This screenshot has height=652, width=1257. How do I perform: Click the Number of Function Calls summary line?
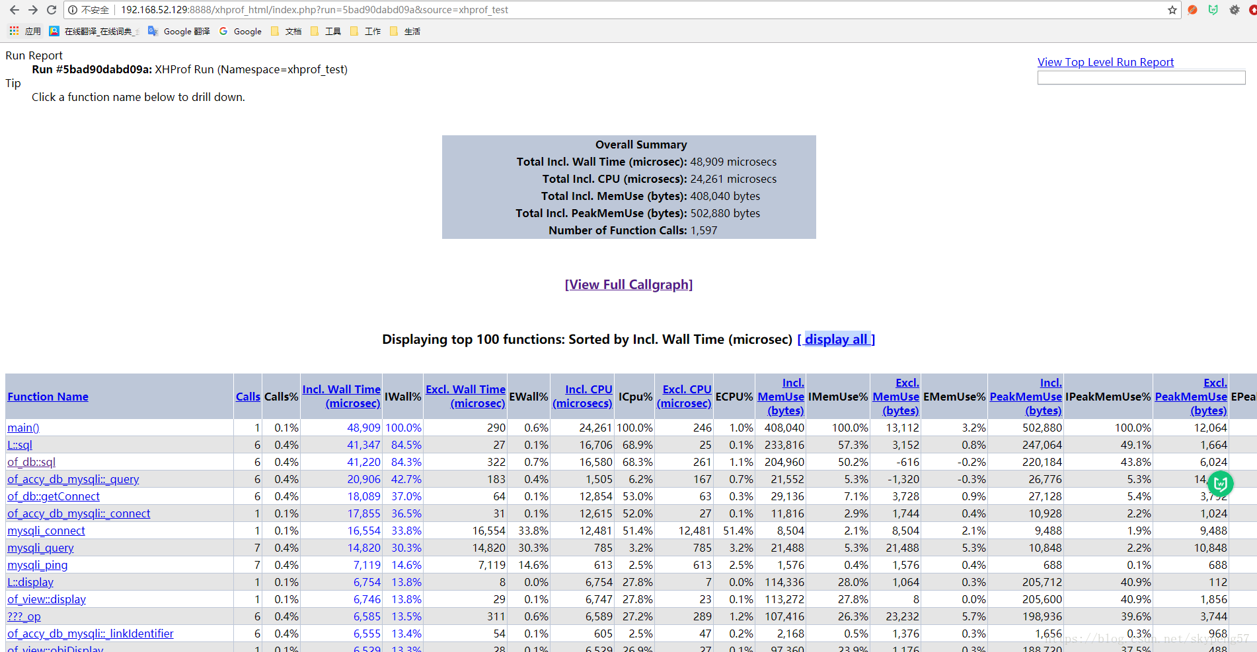point(632,230)
